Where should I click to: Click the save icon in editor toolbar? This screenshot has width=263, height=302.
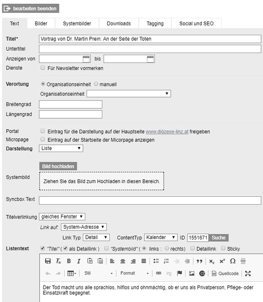[x=48, y=261]
